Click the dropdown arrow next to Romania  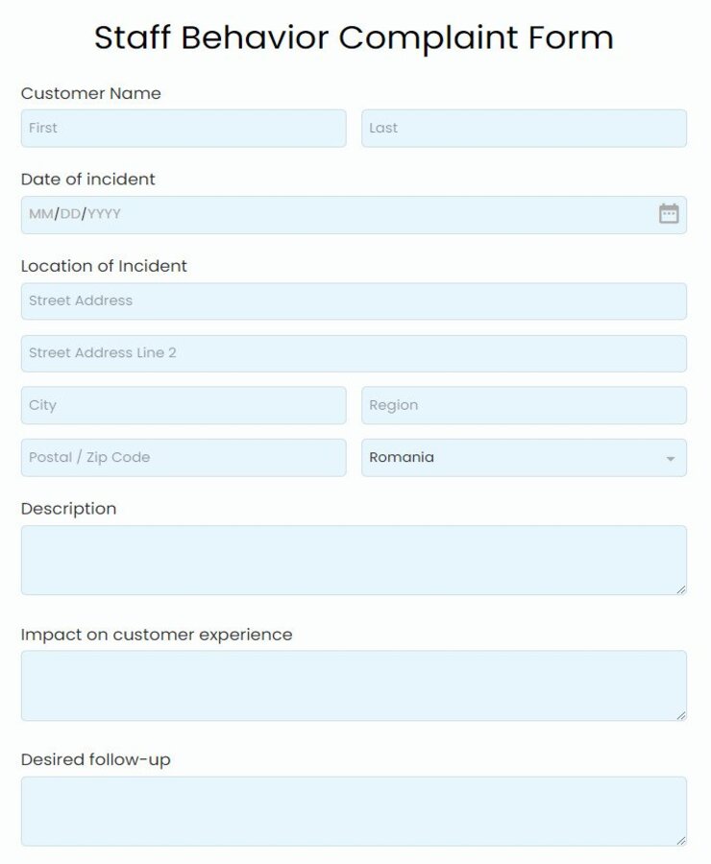tap(672, 458)
